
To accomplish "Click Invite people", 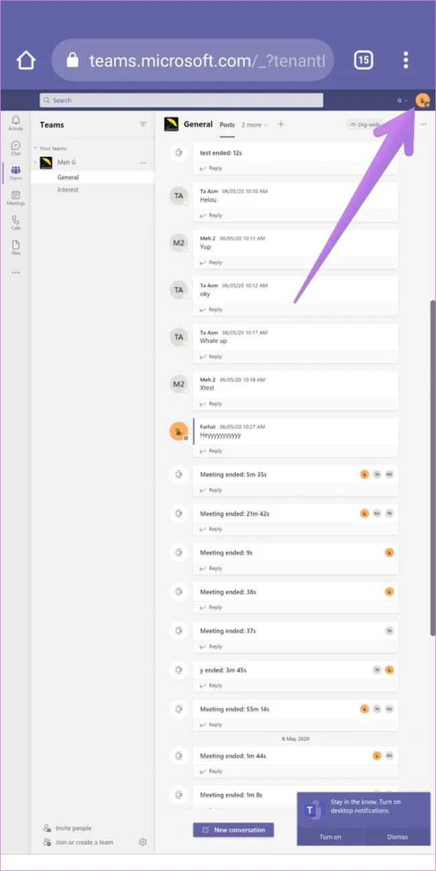I will [x=67, y=829].
